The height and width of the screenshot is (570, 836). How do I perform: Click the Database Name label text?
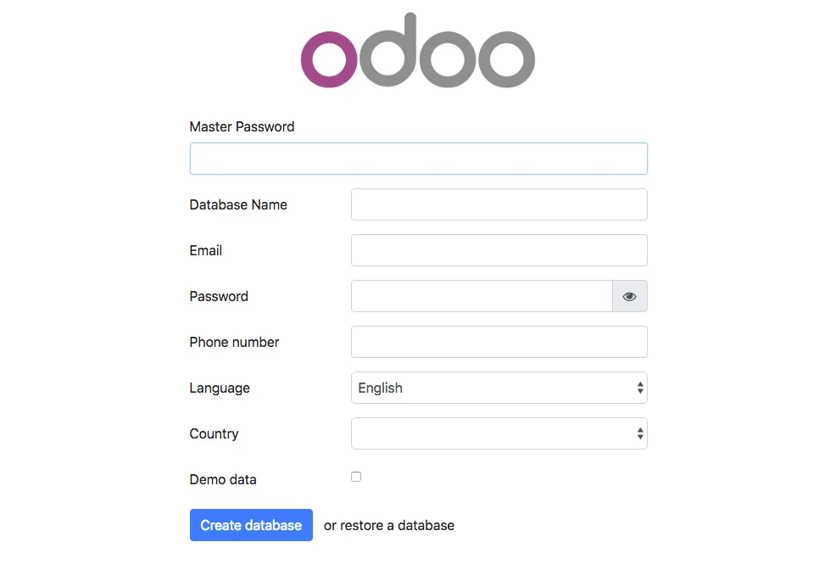tap(238, 204)
